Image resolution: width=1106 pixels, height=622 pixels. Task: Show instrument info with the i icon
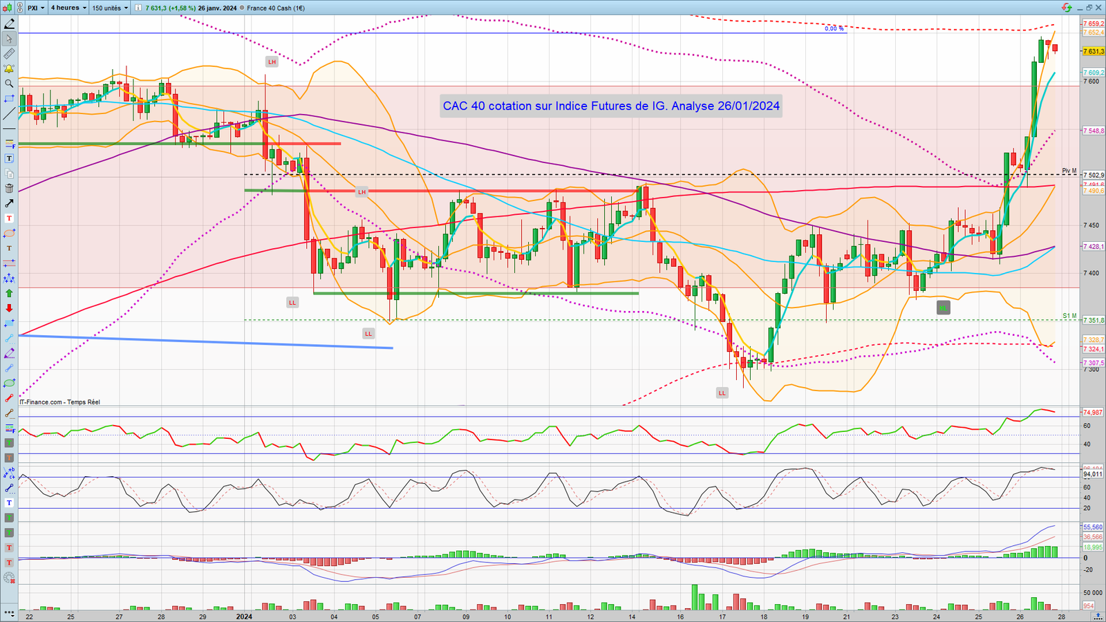pos(138,8)
